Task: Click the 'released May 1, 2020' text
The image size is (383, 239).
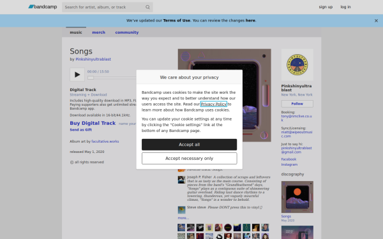Action: (x=87, y=152)
